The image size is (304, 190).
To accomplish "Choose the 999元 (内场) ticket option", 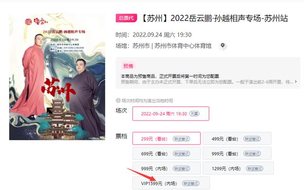I will [x=167, y=168].
